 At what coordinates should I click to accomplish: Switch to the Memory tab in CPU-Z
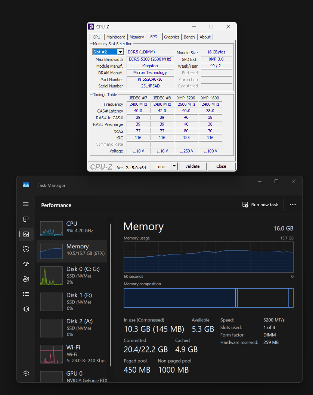click(137, 37)
